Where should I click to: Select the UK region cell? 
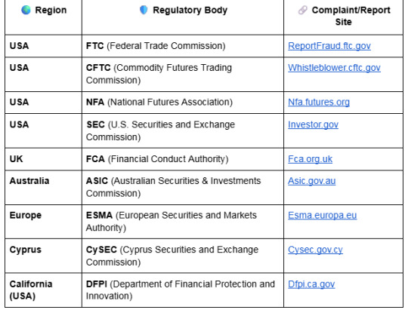(43, 159)
